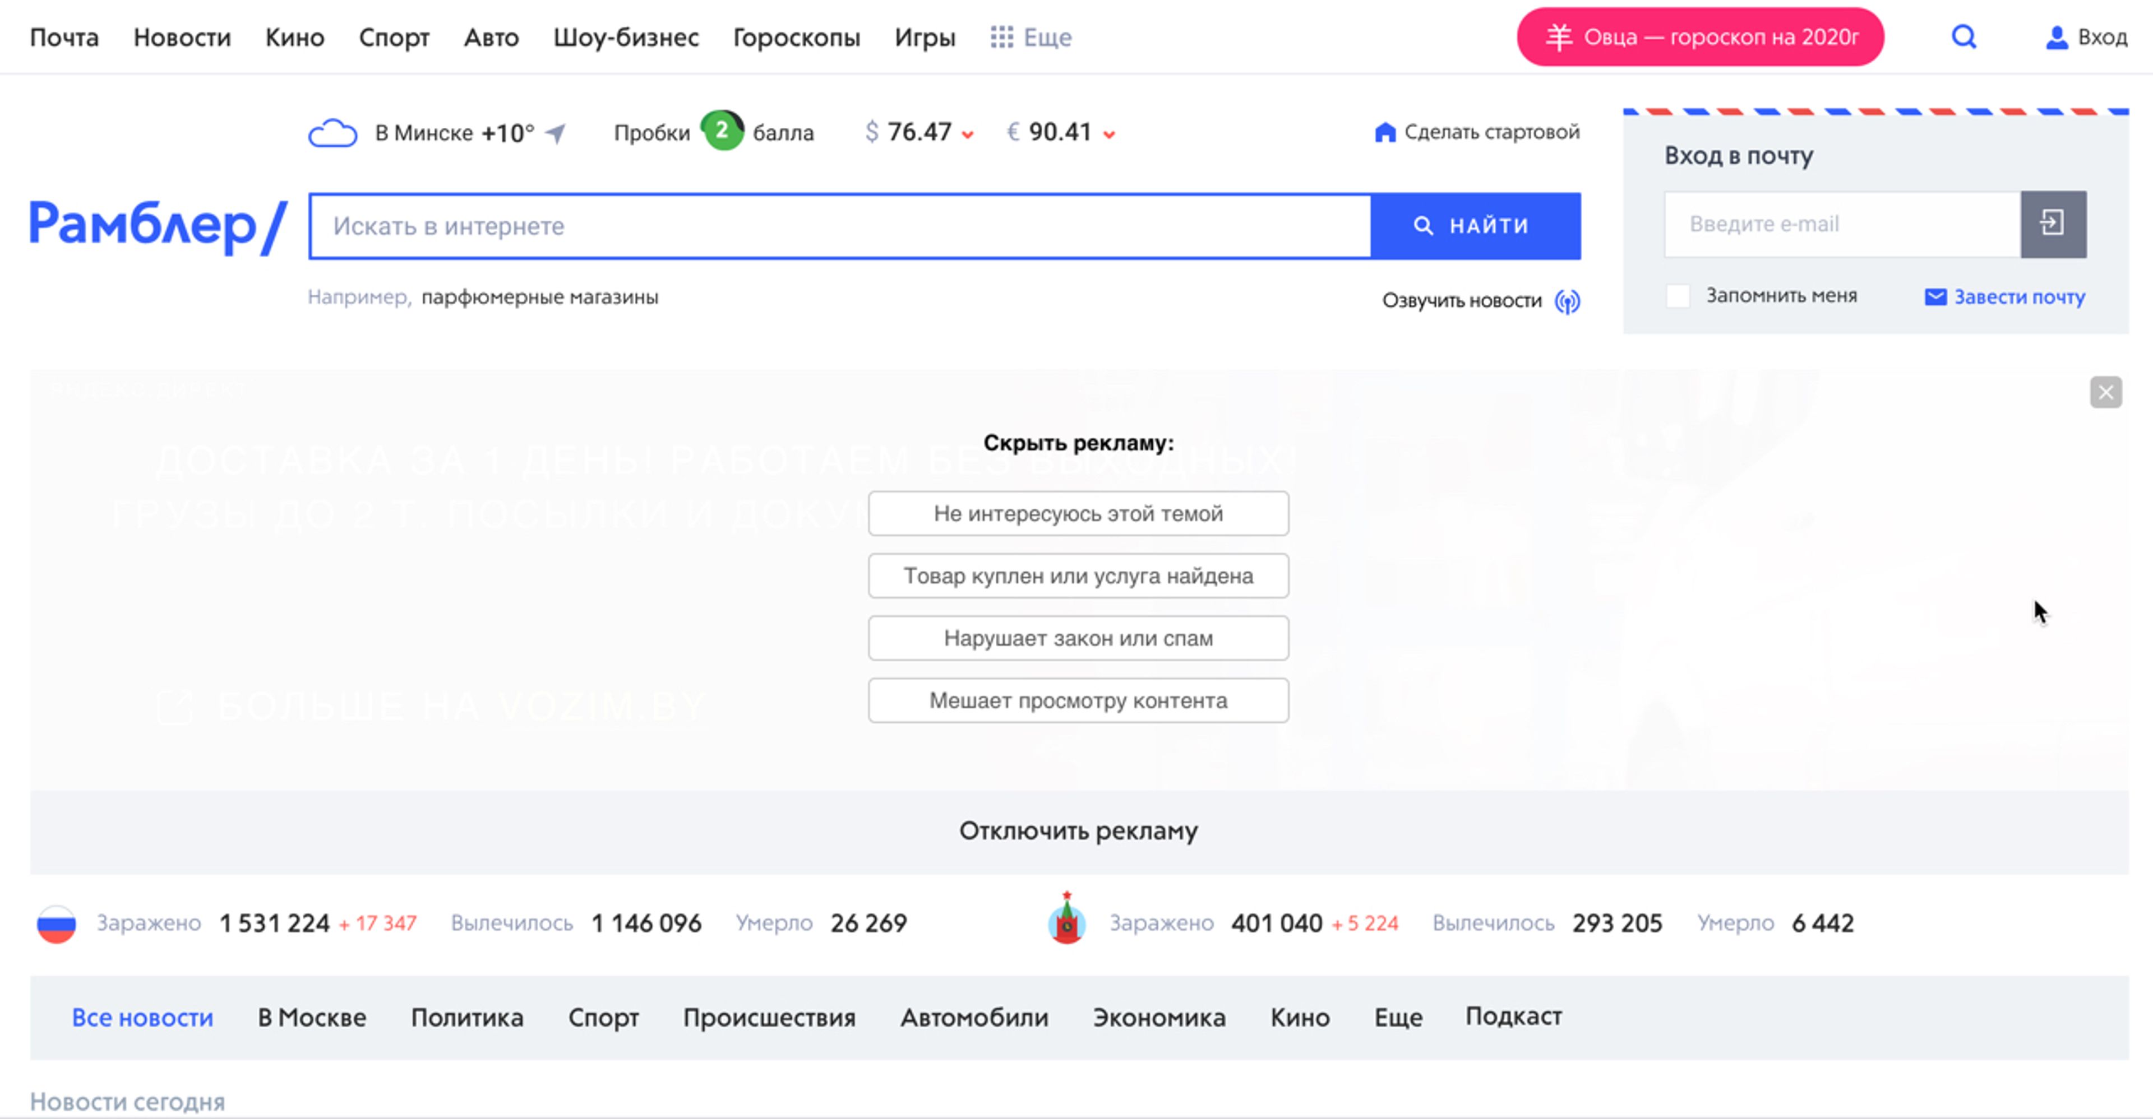Click the парфюмерные магазины example query

coord(540,298)
